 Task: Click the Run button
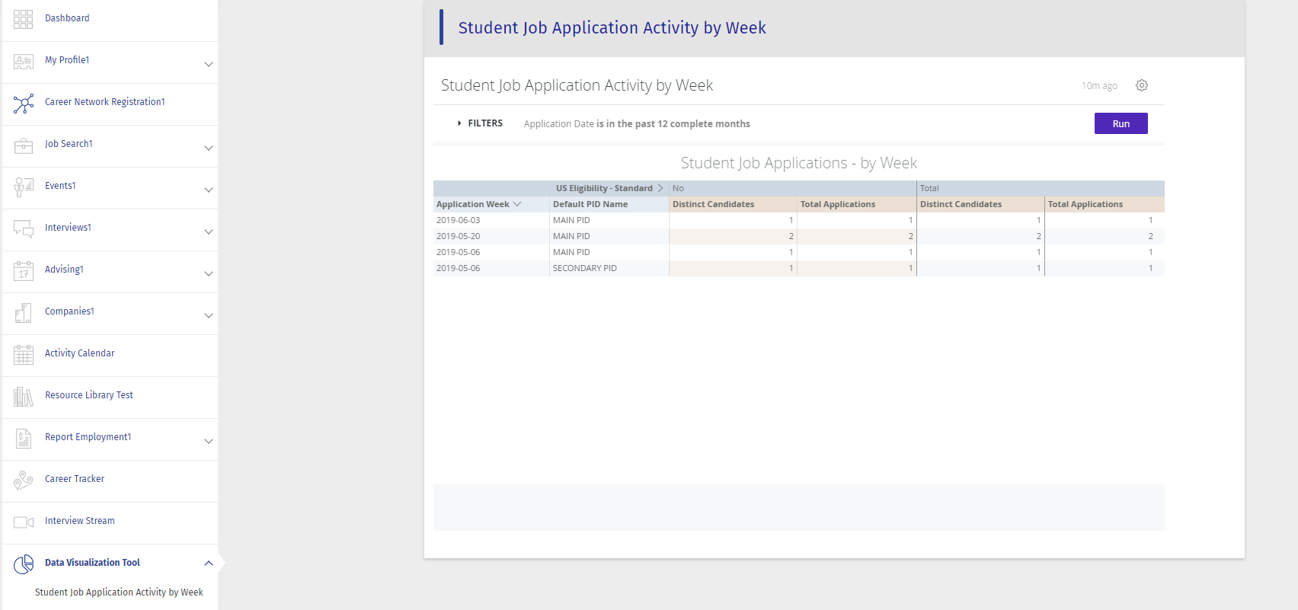[x=1121, y=123]
